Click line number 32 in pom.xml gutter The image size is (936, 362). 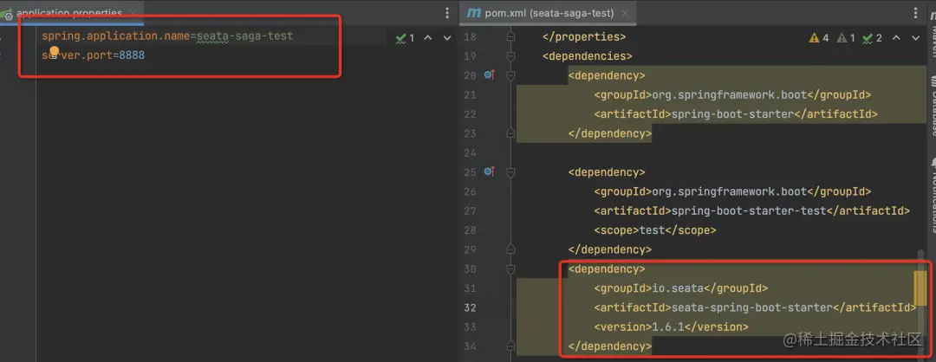point(470,307)
